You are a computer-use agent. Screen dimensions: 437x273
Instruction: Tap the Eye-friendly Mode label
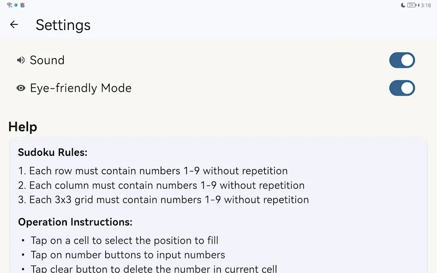point(81,88)
